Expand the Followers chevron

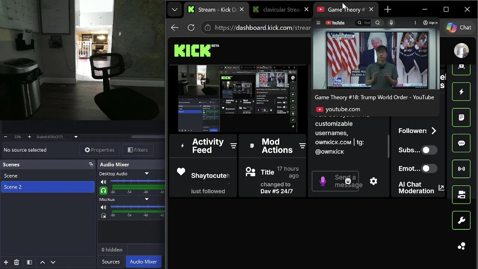point(434,131)
